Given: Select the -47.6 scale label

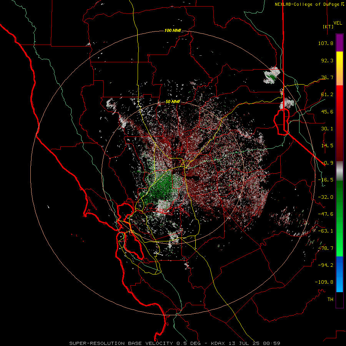Looking at the screenshot, I should point(326,214).
